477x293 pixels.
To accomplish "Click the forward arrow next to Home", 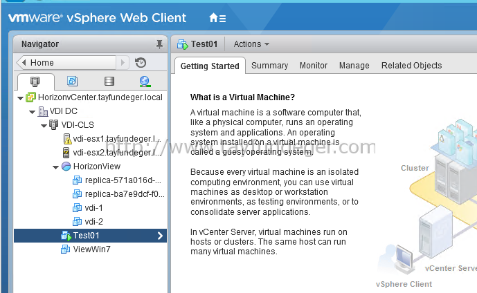I will [123, 63].
